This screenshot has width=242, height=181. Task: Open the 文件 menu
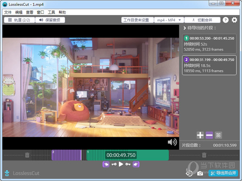click(8, 12)
